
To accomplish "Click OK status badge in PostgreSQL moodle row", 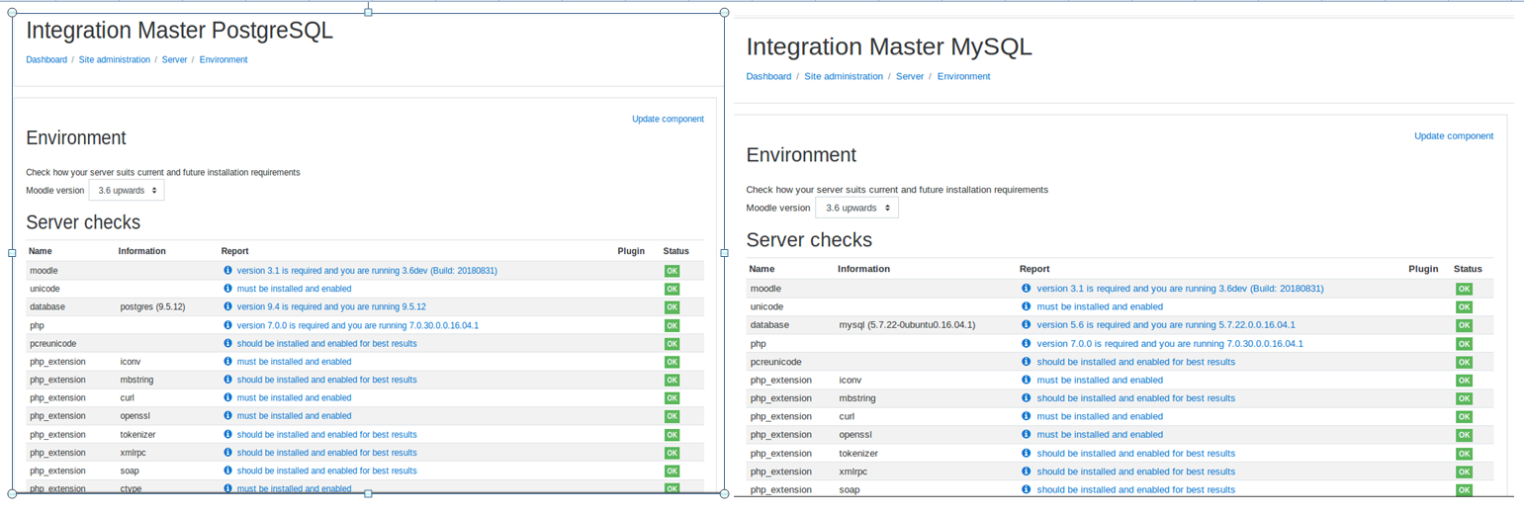I will pyautogui.click(x=672, y=271).
